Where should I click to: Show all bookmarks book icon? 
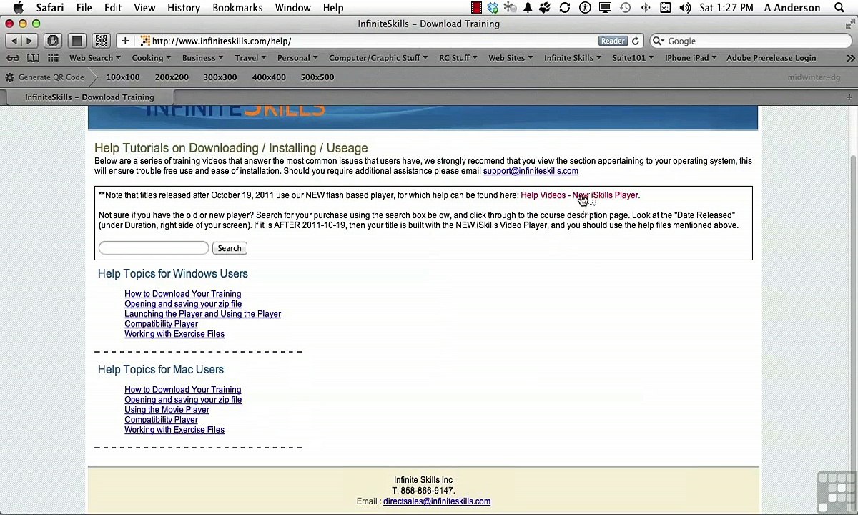(x=33, y=58)
